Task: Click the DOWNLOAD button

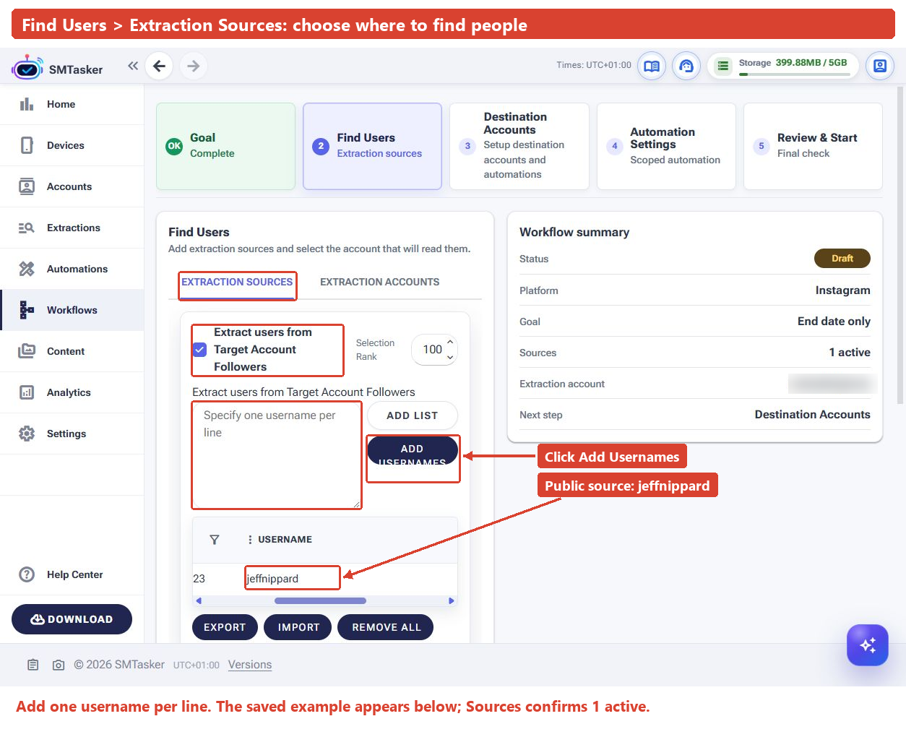Action: point(72,619)
